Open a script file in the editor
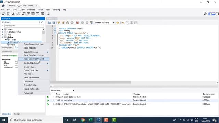 (49, 23)
